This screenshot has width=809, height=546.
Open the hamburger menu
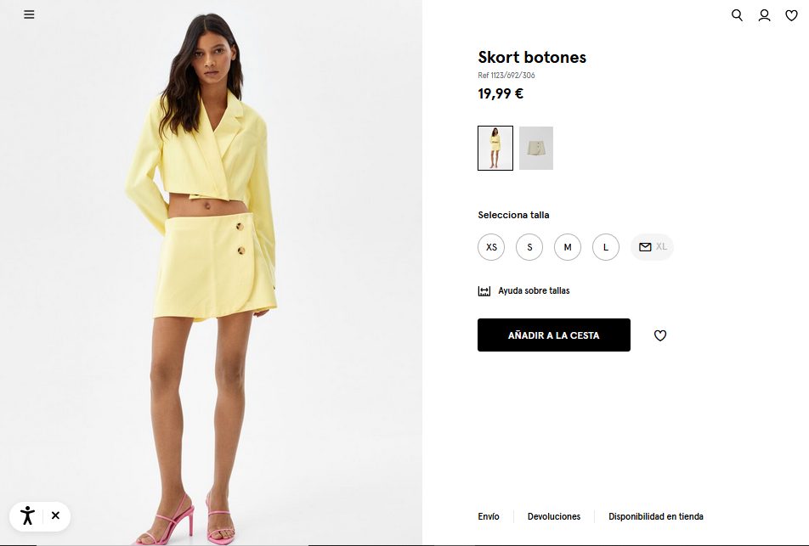coord(29,14)
